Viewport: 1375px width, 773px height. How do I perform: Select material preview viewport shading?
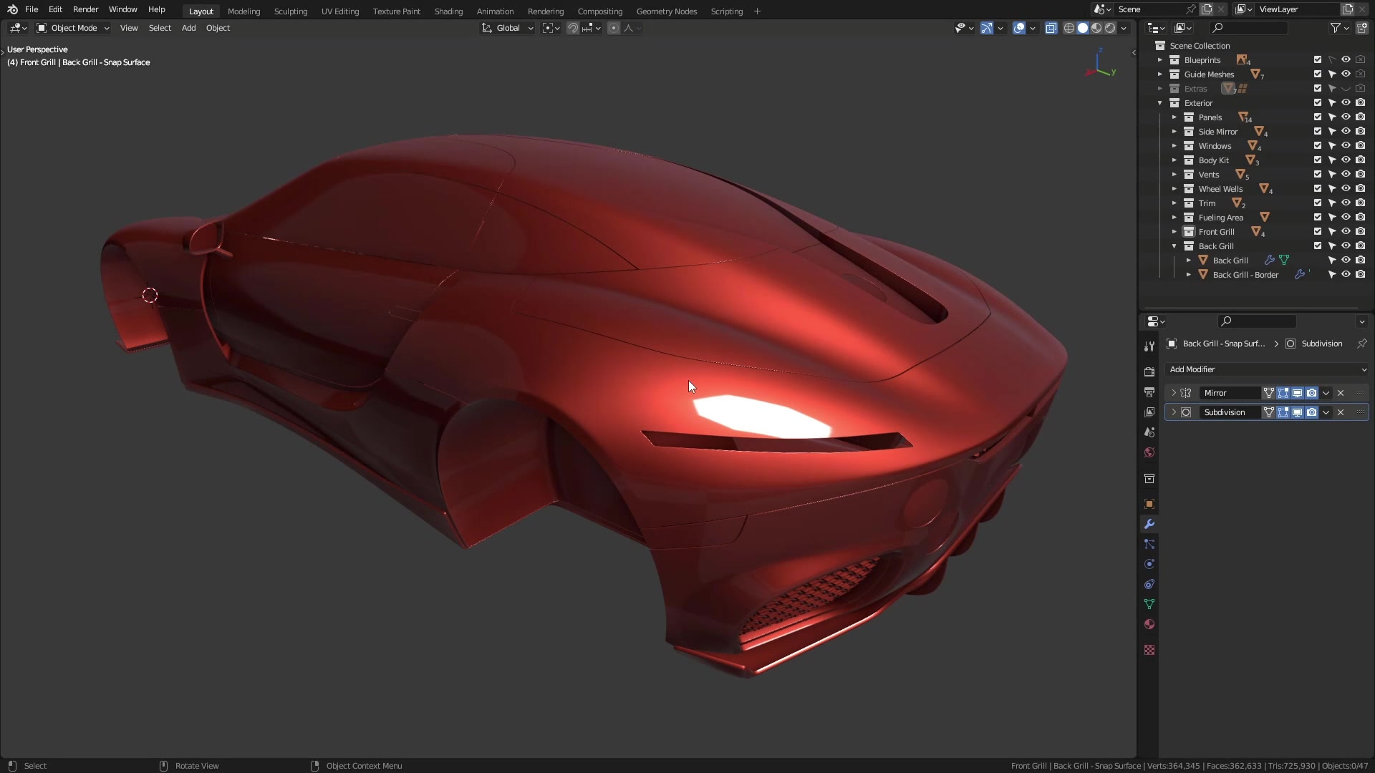click(x=1096, y=28)
